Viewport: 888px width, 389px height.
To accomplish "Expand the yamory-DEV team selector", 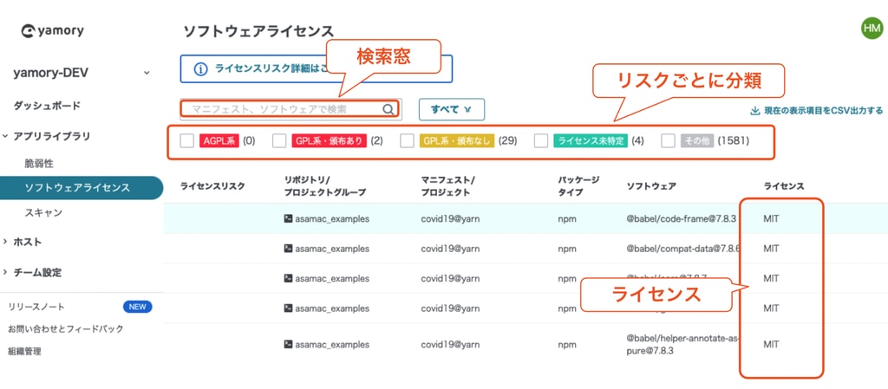I will pyautogui.click(x=147, y=74).
